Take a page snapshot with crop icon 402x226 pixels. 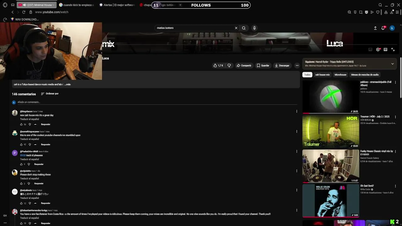click(361, 12)
